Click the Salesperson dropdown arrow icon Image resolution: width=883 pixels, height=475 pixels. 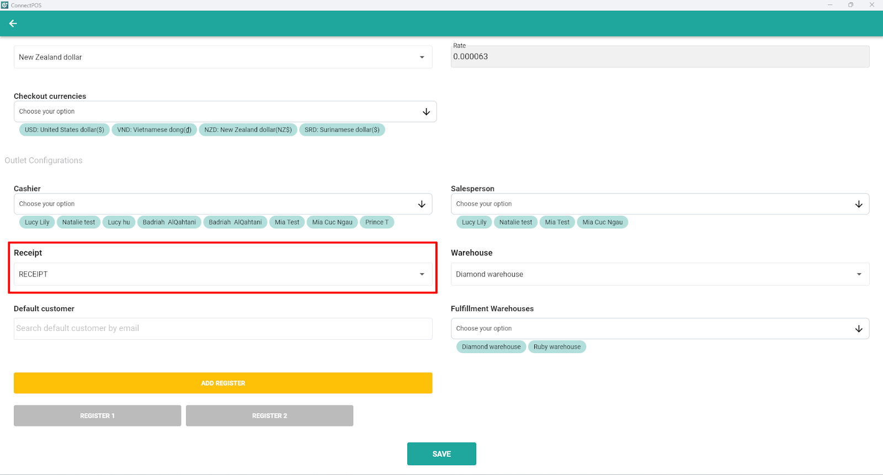pyautogui.click(x=859, y=204)
